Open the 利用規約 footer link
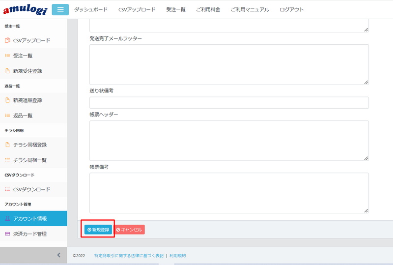Image resolution: width=393 pixels, height=265 pixels. tap(178, 256)
